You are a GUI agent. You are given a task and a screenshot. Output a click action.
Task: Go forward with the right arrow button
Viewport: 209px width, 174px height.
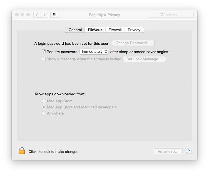coord(44,15)
